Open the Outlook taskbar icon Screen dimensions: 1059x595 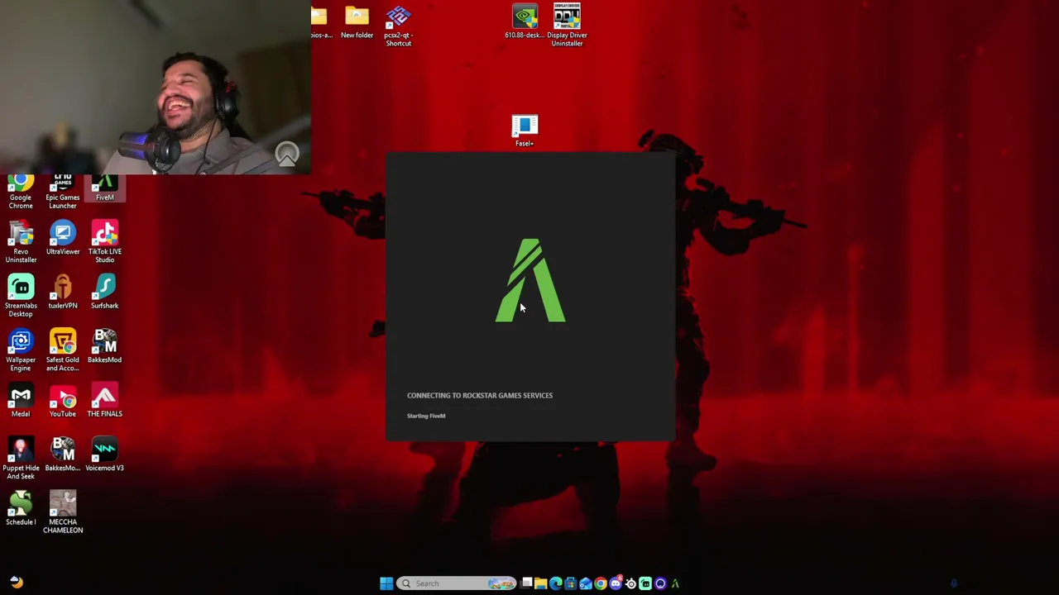point(586,583)
